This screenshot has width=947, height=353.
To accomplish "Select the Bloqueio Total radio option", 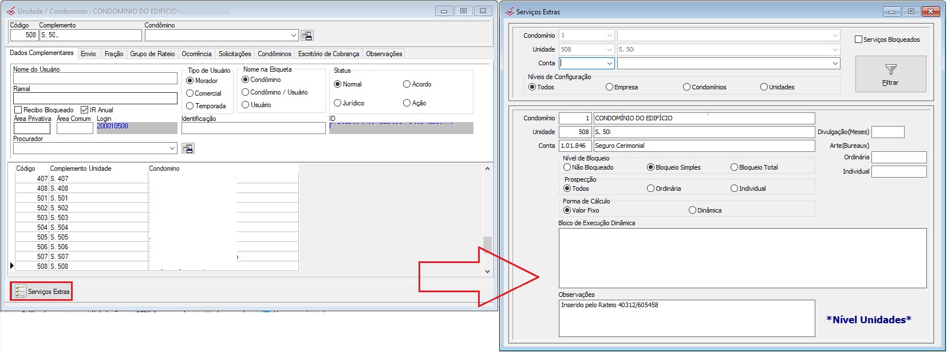I will (x=734, y=167).
